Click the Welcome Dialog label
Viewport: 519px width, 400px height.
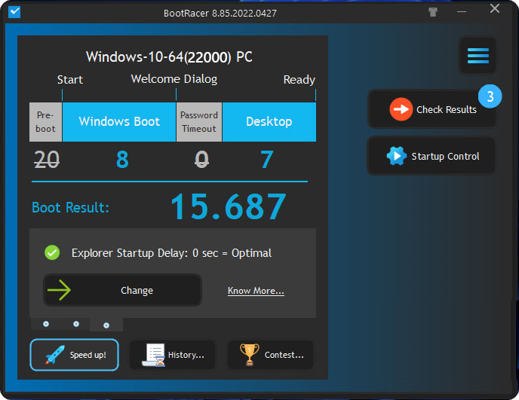[x=174, y=79]
